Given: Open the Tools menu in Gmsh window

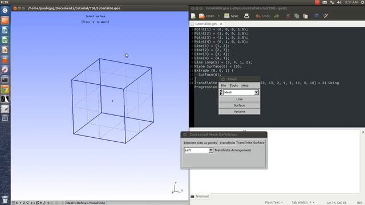Looking at the screenshot, I should (234, 85).
